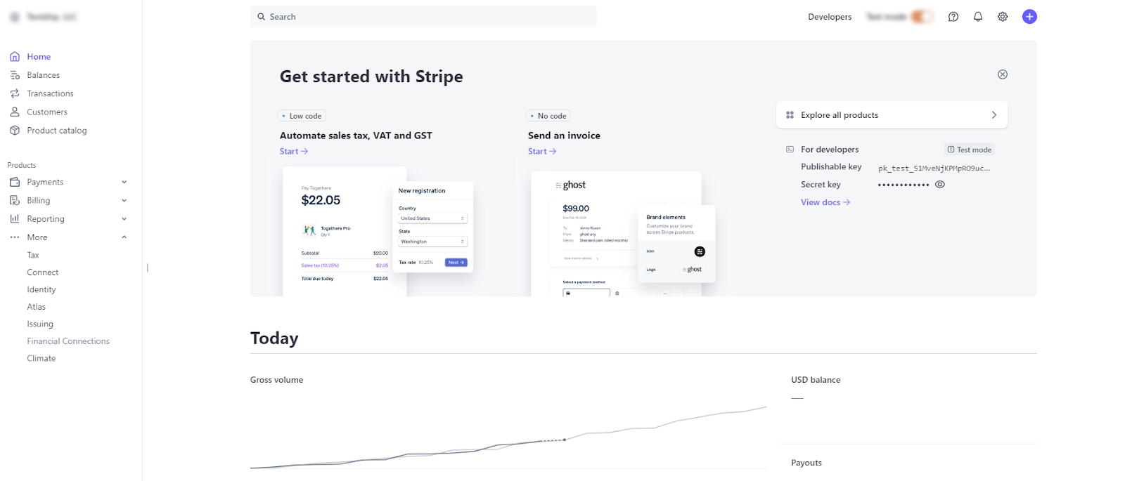Click the Explore all products grid icon
Screen dimensions: 1125x481
point(790,115)
